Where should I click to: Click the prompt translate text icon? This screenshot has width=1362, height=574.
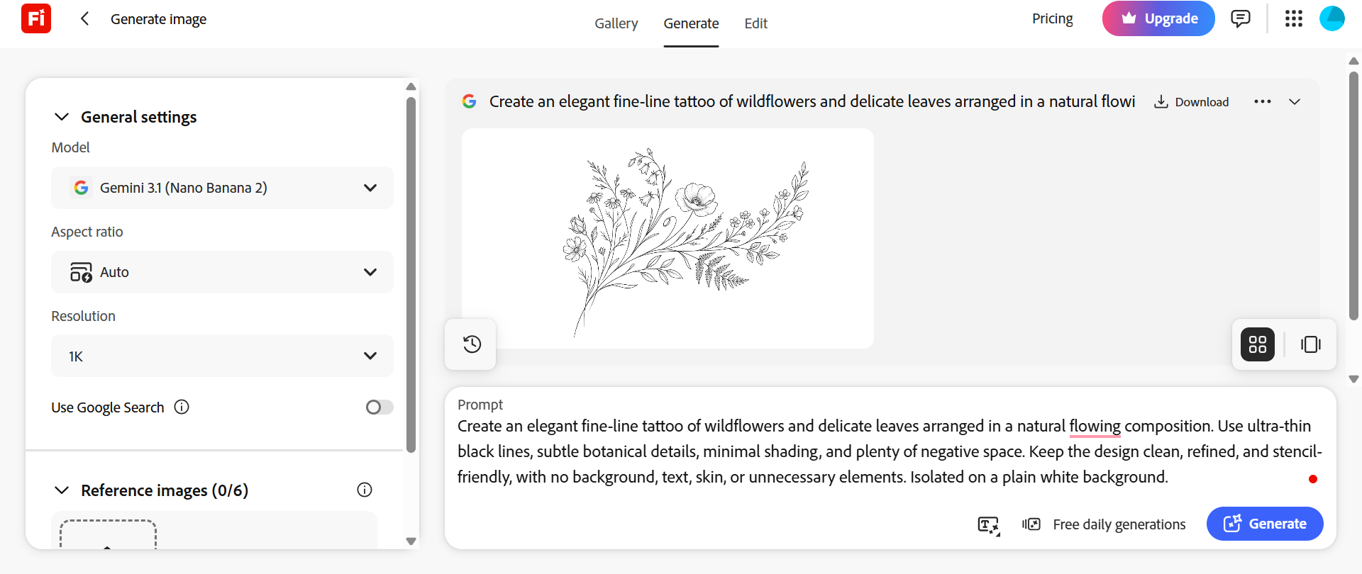(988, 525)
